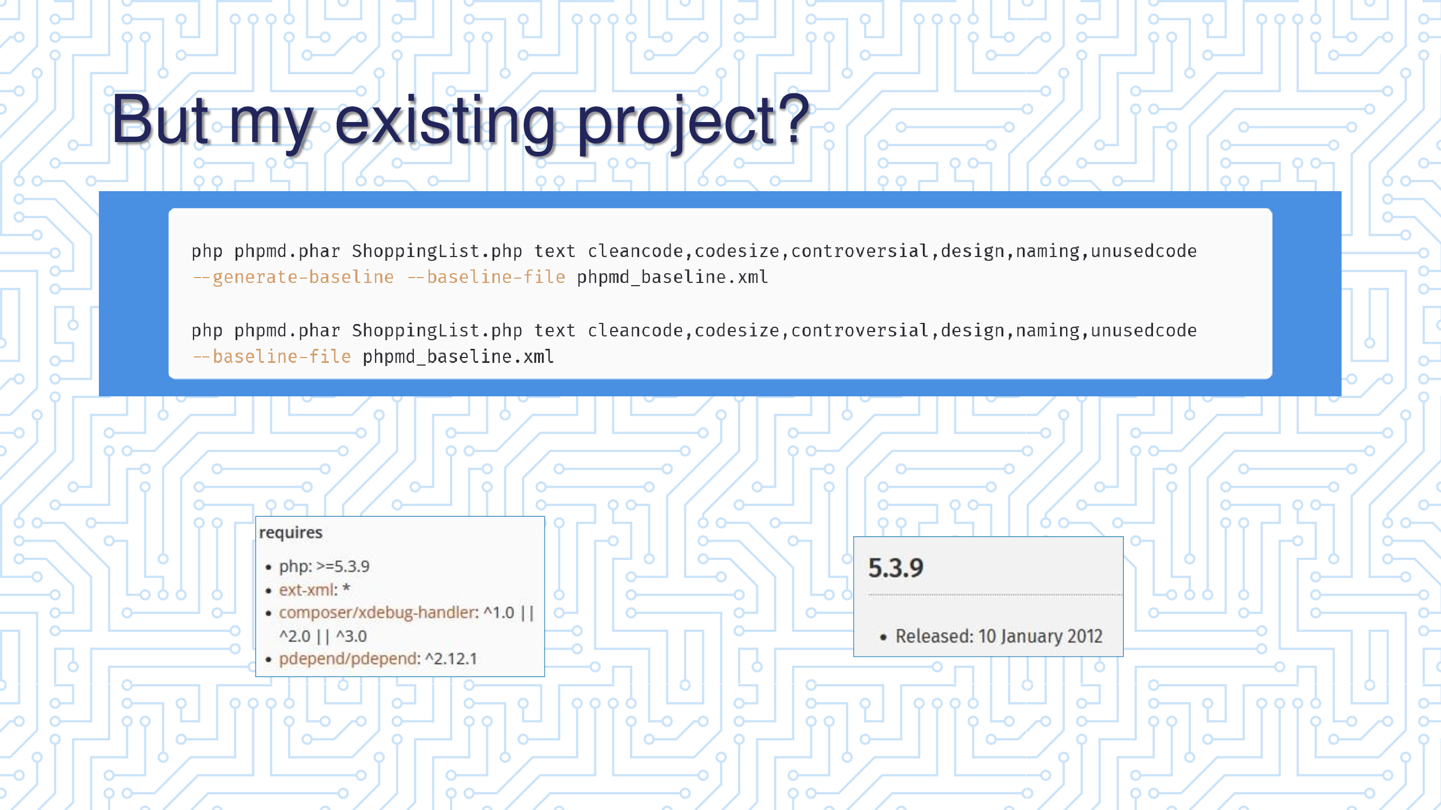Click the word unusedcode in the first command
This screenshot has height=810, width=1441.
[1143, 252]
